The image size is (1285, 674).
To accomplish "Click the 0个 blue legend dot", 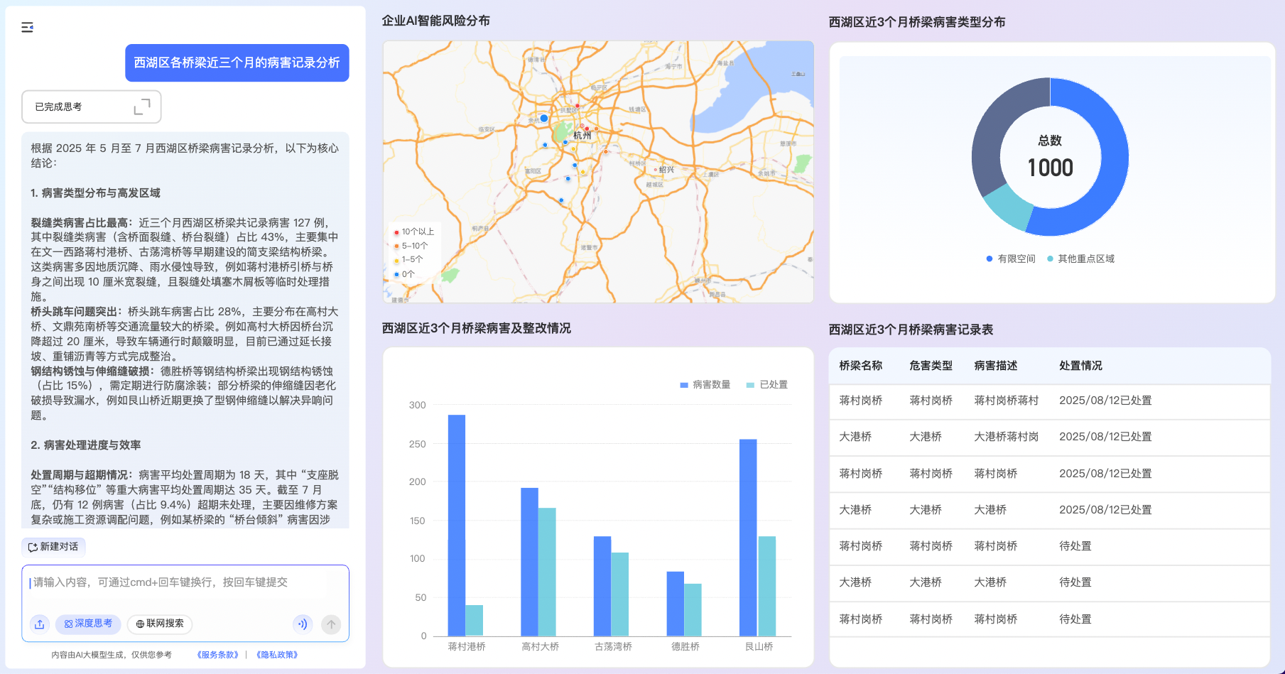I will coord(396,274).
